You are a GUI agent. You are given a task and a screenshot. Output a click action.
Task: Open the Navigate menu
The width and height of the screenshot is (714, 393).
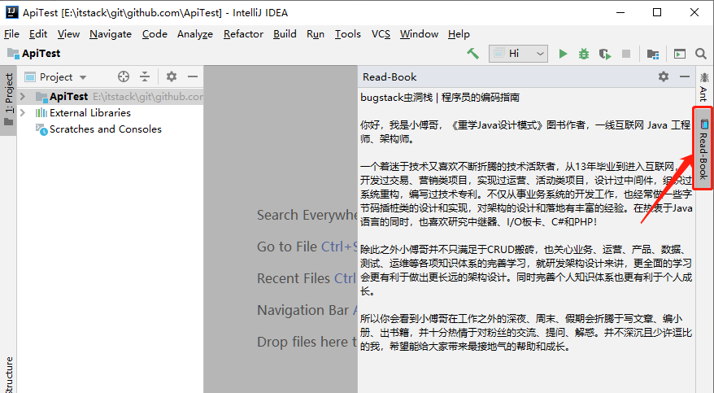click(x=111, y=33)
